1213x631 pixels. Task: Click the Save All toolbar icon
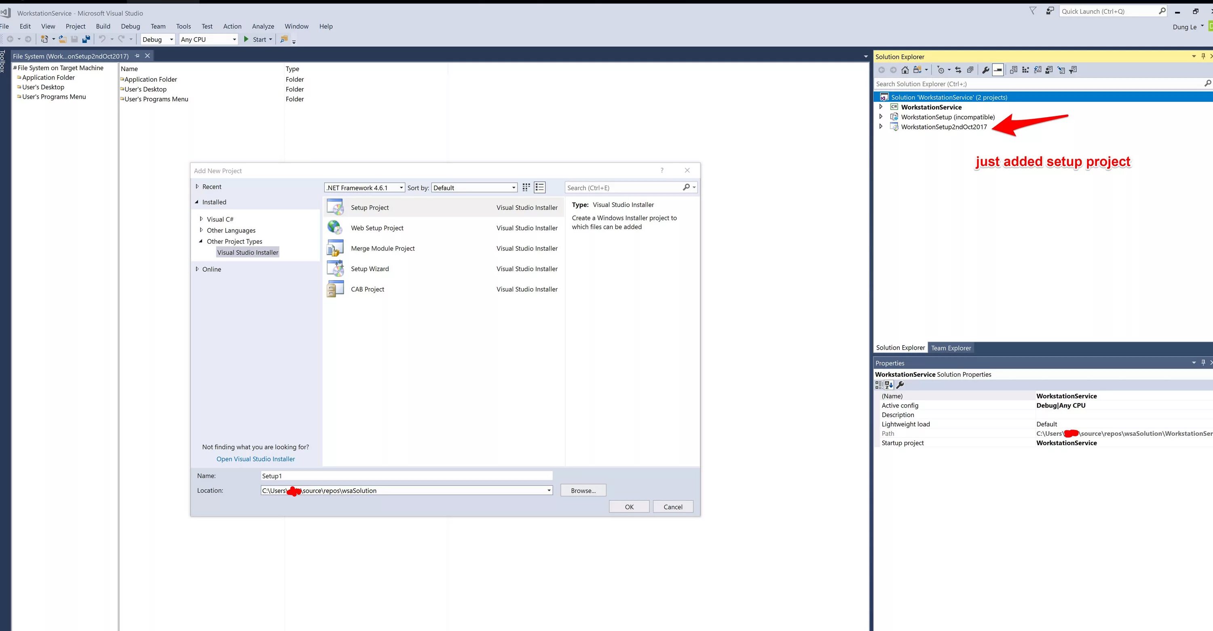(x=86, y=40)
